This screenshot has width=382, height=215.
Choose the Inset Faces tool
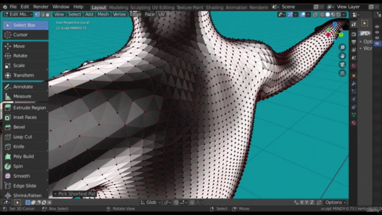click(x=25, y=117)
